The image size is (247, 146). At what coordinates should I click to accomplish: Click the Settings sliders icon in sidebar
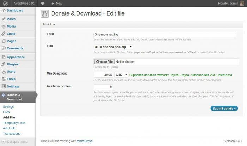tap(4, 87)
